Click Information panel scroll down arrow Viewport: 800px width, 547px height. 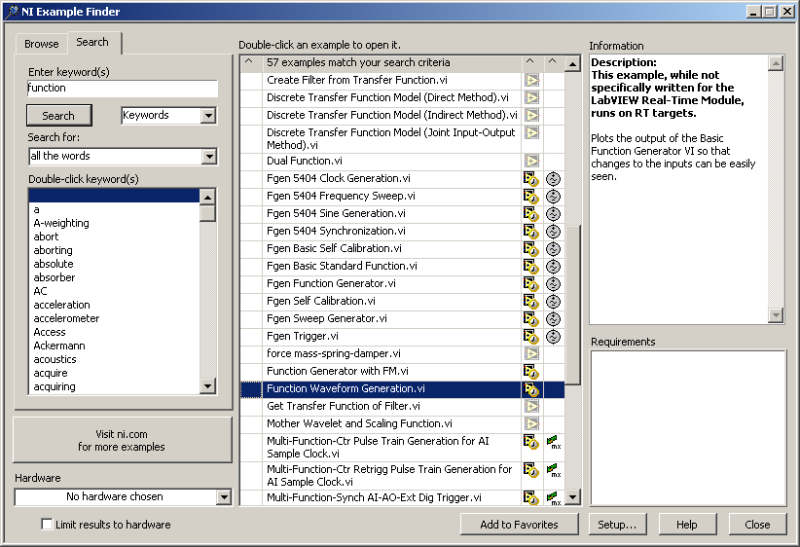point(776,315)
